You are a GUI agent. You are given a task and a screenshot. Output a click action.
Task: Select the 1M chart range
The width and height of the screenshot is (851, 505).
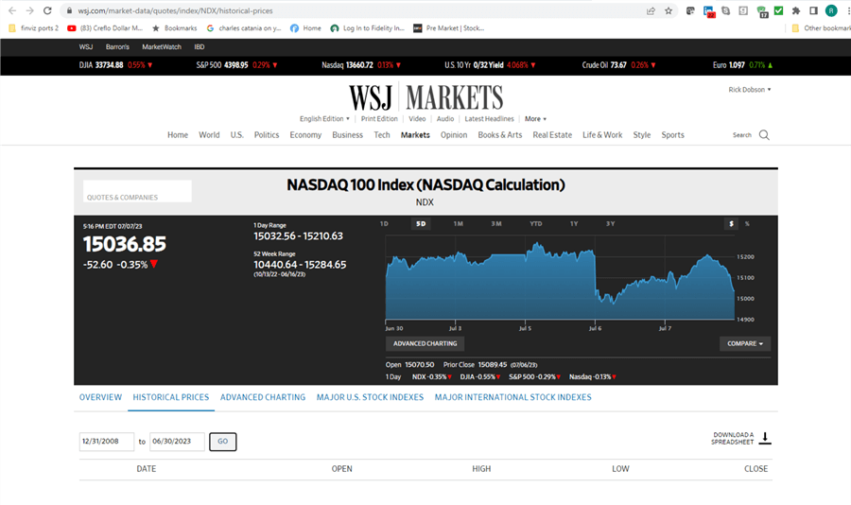(458, 224)
